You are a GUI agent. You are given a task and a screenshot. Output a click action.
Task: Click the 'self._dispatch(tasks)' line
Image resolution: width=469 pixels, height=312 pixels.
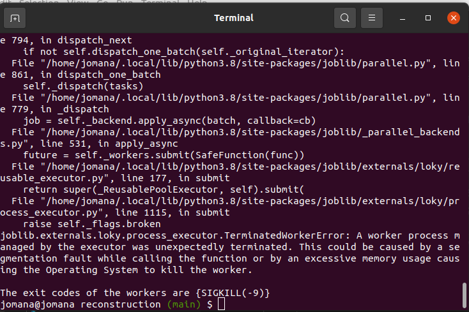tap(83, 86)
